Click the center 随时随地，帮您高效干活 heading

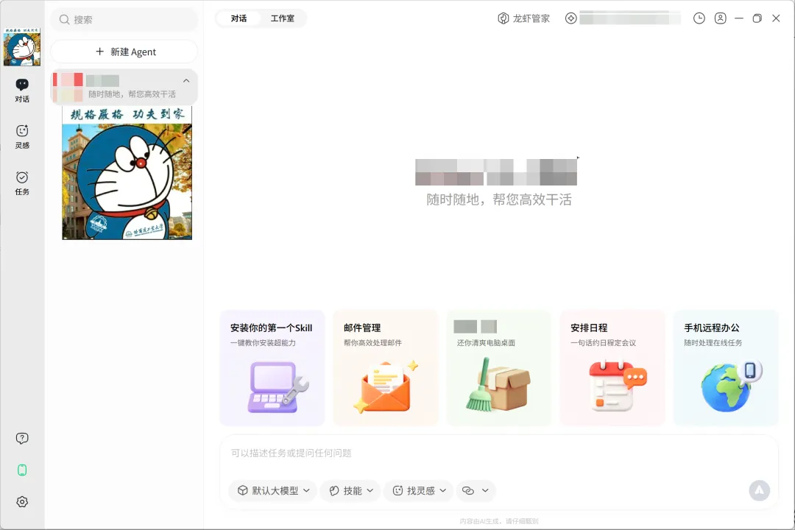tap(499, 199)
